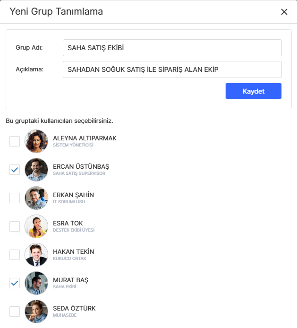Click HAKAN TEKİN's profile photo
Viewport: 297px width, 328px height.
click(x=36, y=255)
